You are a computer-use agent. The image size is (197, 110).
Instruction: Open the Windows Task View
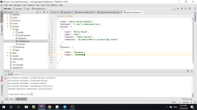(x=18, y=107)
